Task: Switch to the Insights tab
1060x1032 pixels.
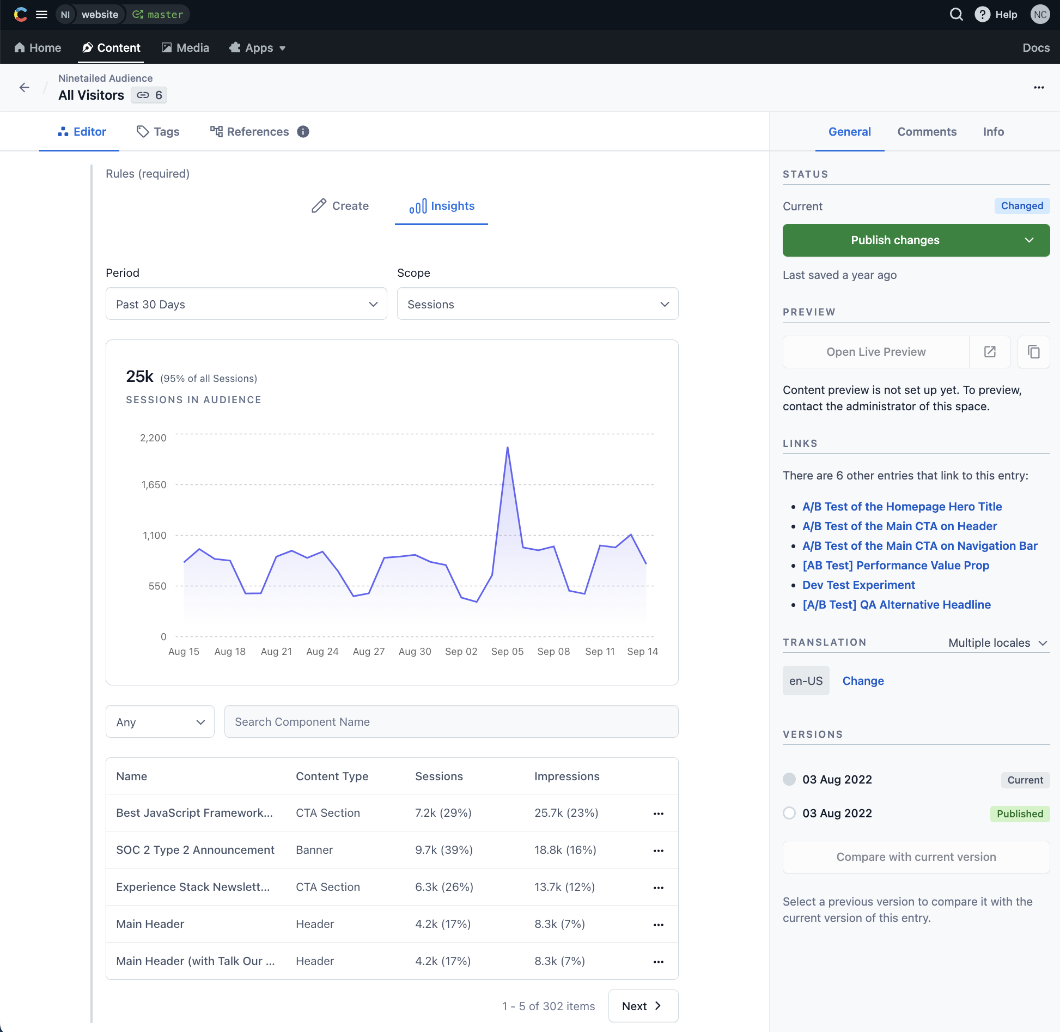Action: tap(442, 206)
